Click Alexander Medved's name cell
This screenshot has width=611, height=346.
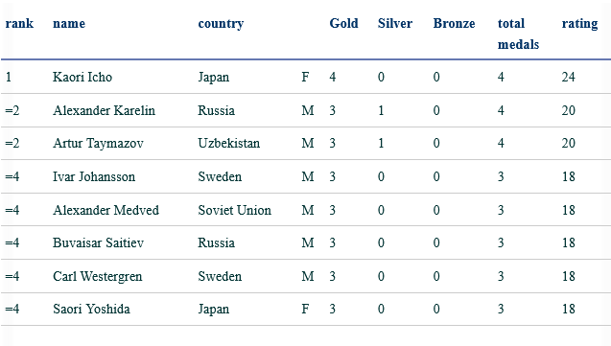point(106,210)
